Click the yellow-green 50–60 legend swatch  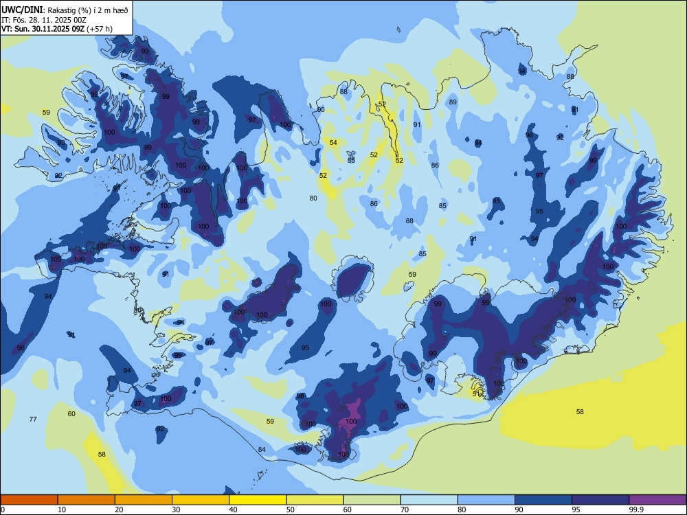click(x=315, y=500)
